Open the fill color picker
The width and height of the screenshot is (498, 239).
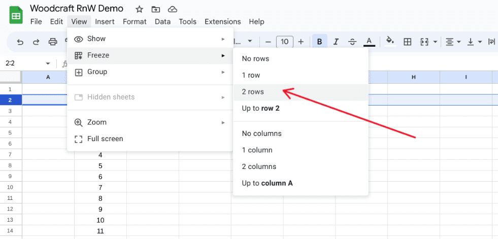(x=390, y=42)
